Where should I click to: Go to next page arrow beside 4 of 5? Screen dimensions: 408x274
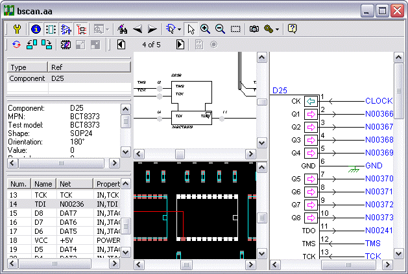point(180,45)
